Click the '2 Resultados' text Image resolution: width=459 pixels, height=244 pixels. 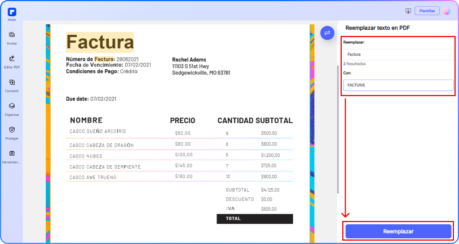pyautogui.click(x=354, y=64)
